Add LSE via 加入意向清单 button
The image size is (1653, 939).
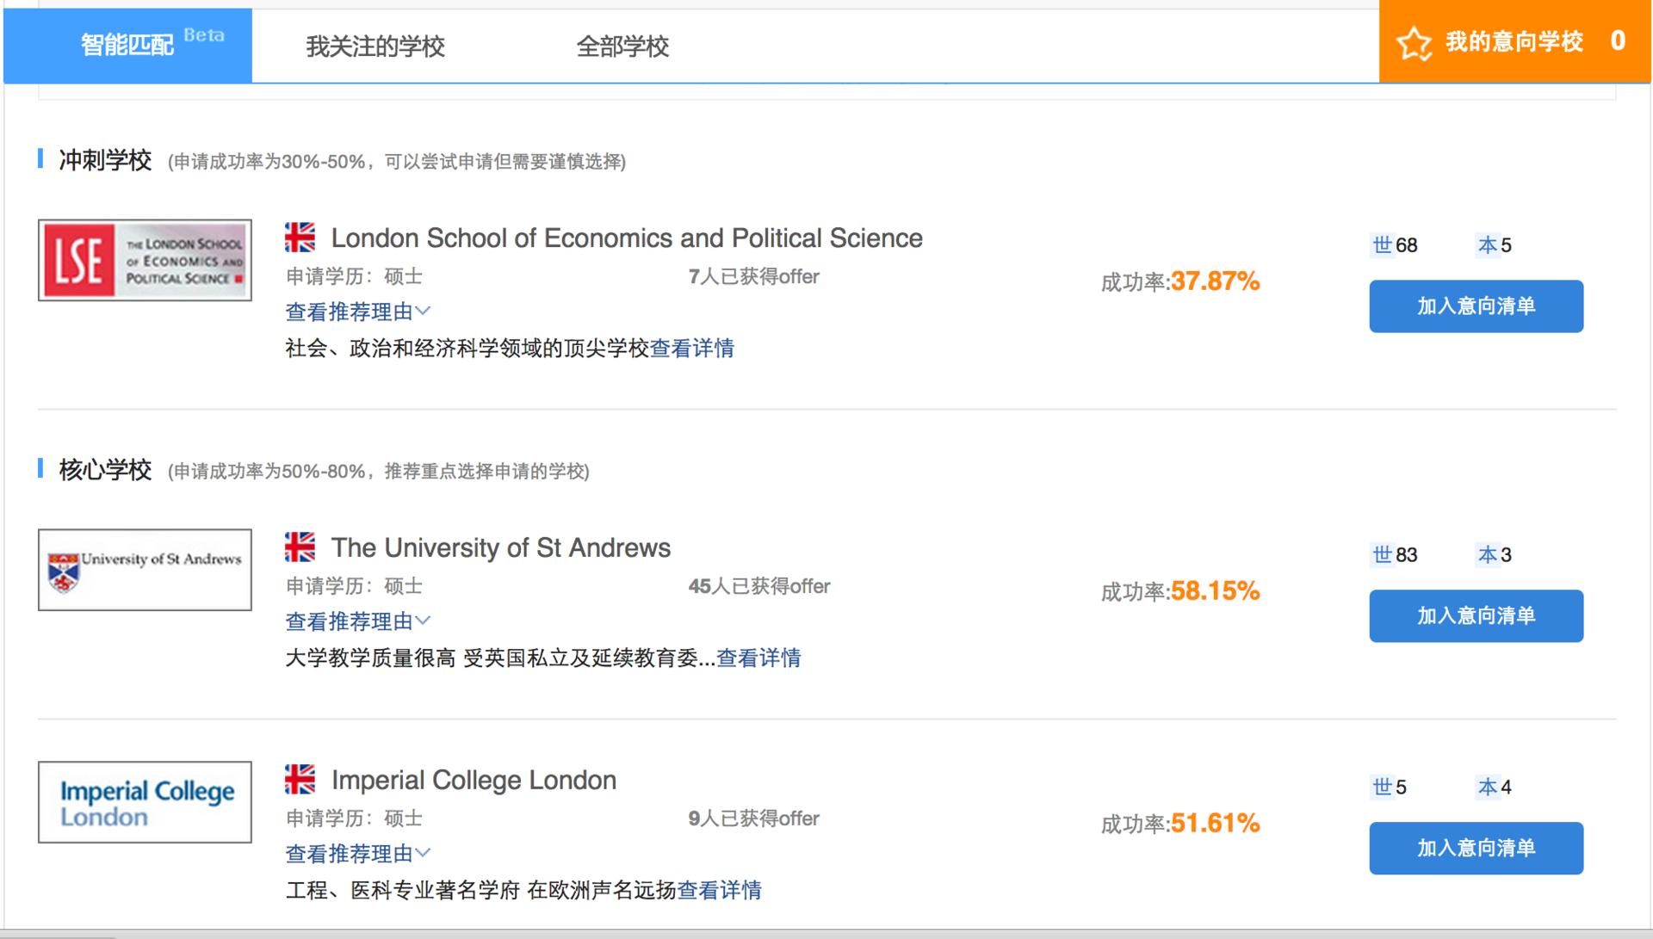click(x=1477, y=306)
